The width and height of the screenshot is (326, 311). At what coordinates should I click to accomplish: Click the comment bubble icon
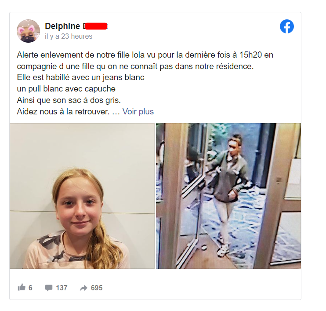pyautogui.click(x=49, y=288)
